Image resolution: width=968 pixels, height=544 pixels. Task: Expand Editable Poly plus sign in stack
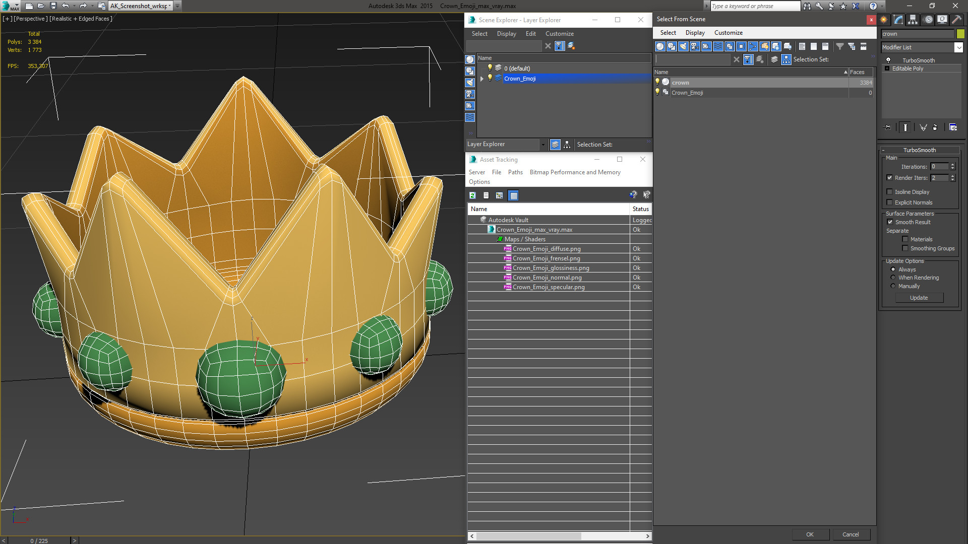[887, 69]
